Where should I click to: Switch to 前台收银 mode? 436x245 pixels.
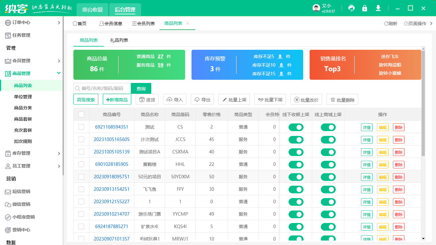[92, 10]
